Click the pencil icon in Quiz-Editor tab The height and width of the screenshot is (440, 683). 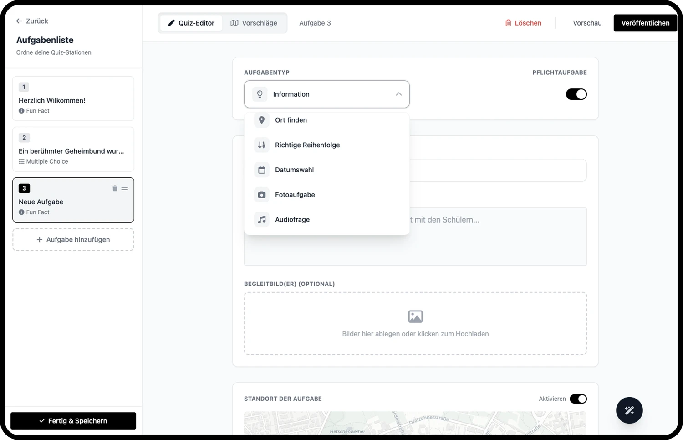[x=171, y=23]
